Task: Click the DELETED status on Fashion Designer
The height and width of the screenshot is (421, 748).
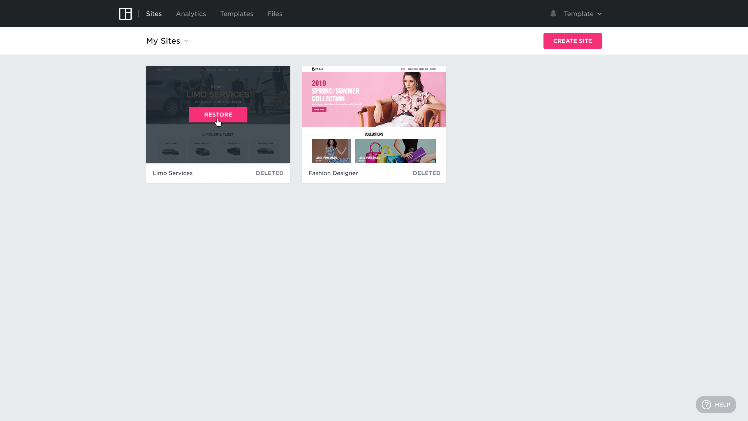Action: click(x=427, y=173)
